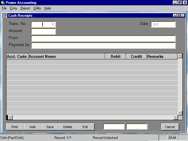Select the Account Name column header
Screen dimensions: 188x141
66,56
